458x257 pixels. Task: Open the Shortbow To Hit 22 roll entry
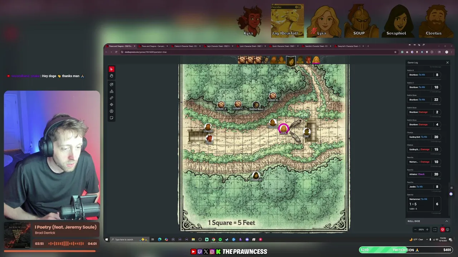pyautogui.click(x=424, y=100)
